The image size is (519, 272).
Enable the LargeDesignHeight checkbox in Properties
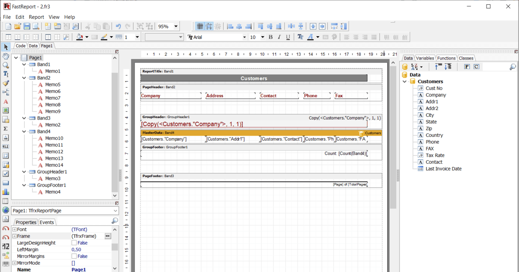(x=74, y=243)
